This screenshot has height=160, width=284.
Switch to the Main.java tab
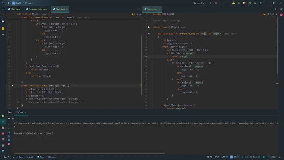pyautogui.click(x=14, y=9)
